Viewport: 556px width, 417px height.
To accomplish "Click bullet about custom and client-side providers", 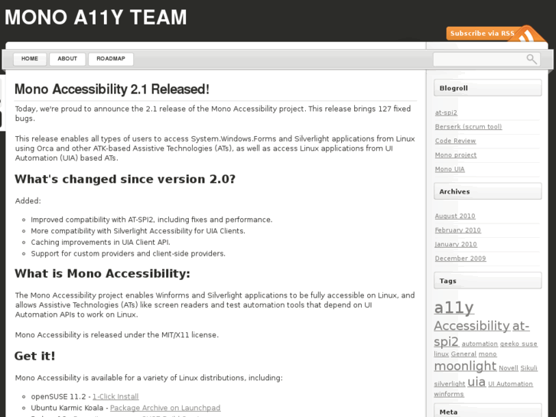I will pyautogui.click(x=128, y=254).
